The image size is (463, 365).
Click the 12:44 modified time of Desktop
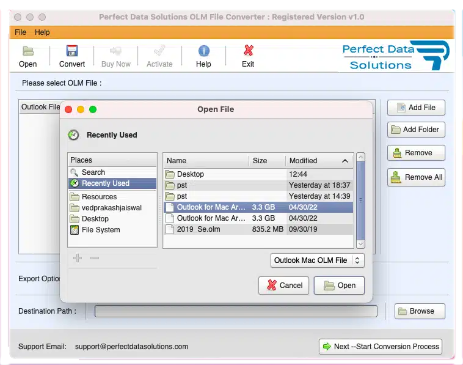coord(298,174)
